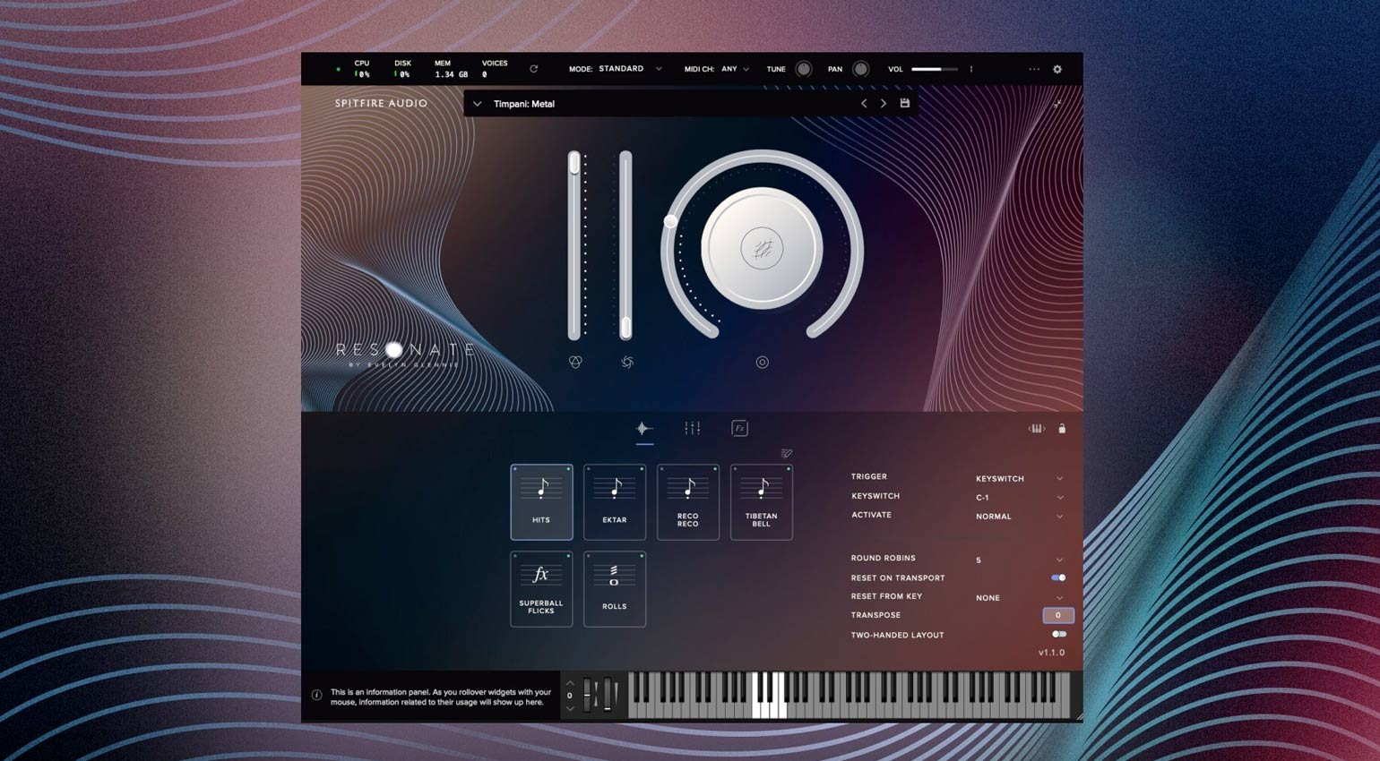Viewport: 1380px width, 761px height.
Task: Open the Trigger Keyswitch dropdown
Action: click(x=1020, y=479)
